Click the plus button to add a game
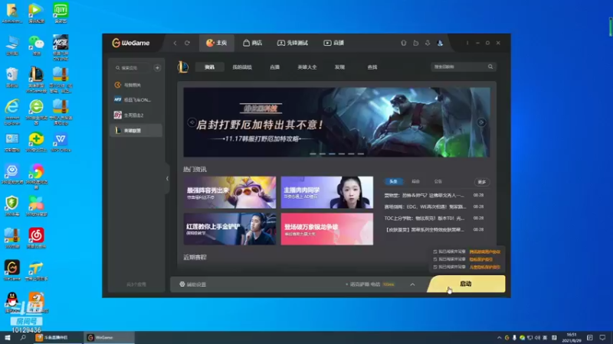This screenshot has width=613, height=344. [157, 68]
